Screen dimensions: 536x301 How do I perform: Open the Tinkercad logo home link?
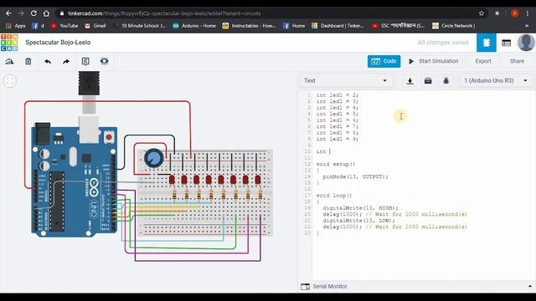point(9,43)
